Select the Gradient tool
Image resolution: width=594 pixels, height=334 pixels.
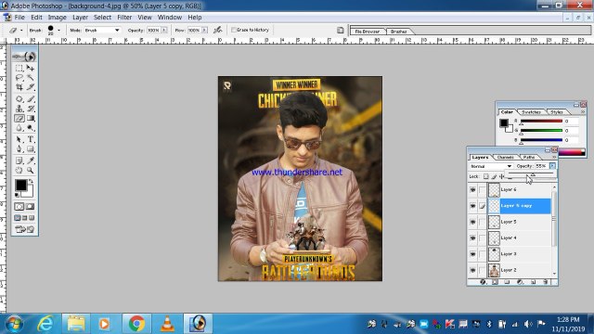click(31, 118)
